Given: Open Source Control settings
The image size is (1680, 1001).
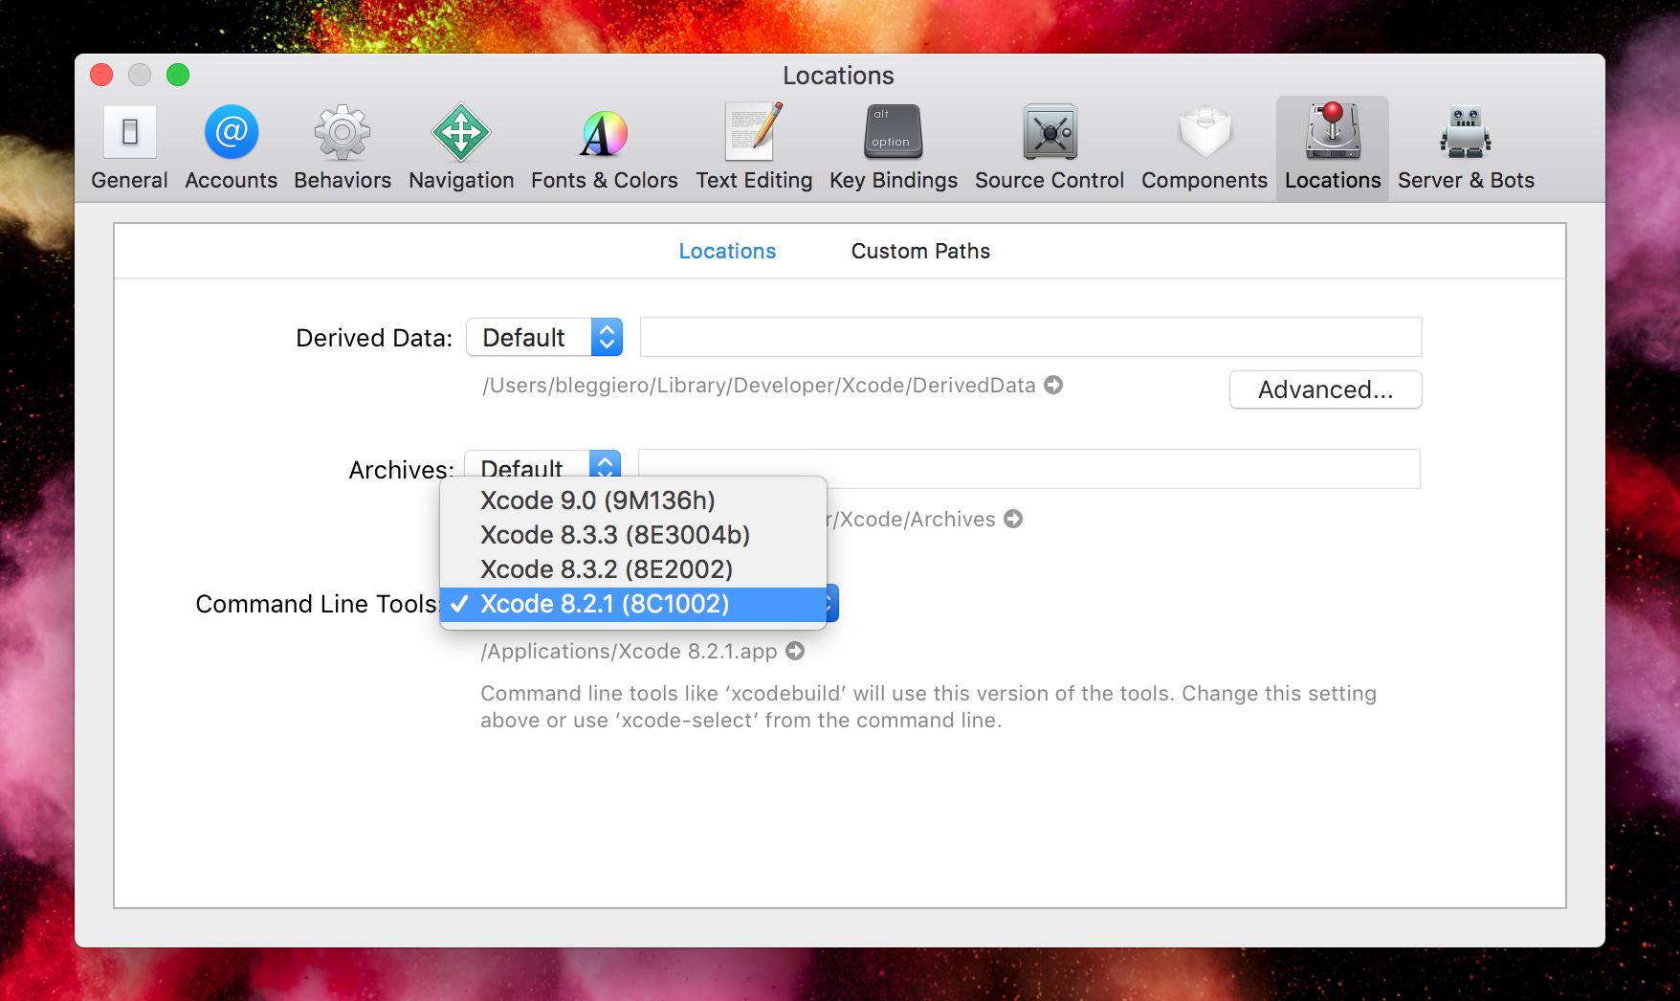Looking at the screenshot, I should pyautogui.click(x=1049, y=145).
